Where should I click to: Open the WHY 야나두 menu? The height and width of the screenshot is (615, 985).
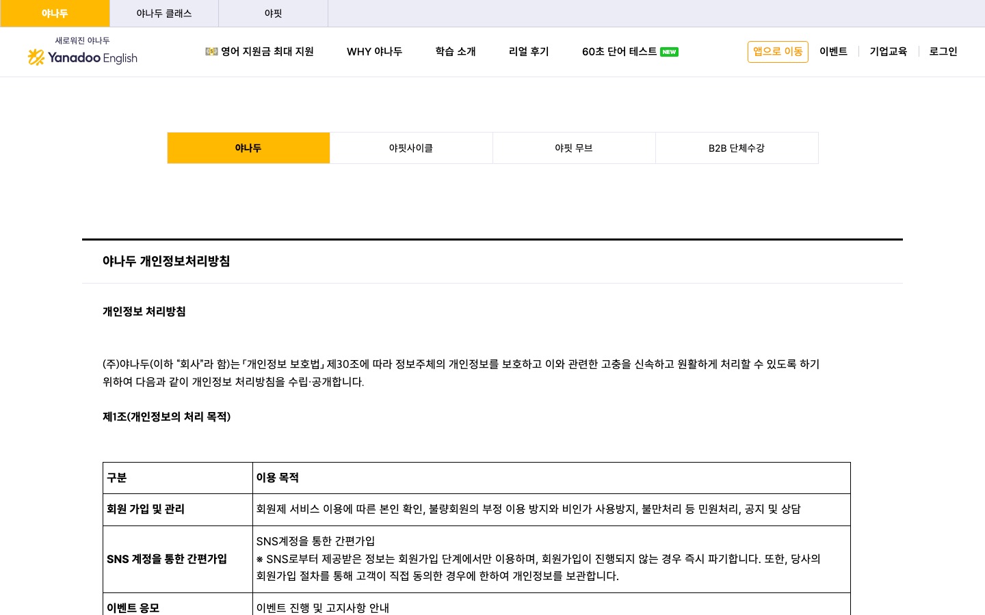[374, 51]
